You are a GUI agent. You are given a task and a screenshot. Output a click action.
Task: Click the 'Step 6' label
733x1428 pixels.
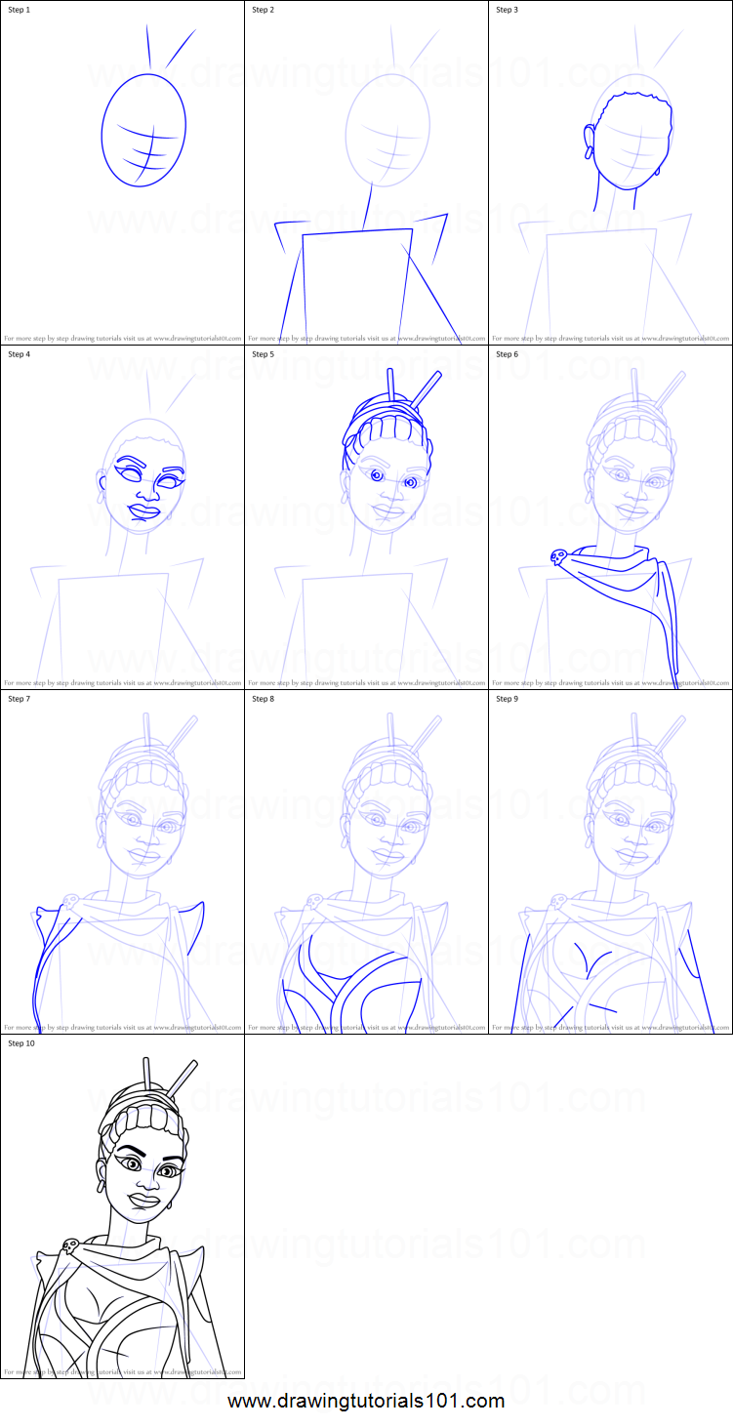point(508,354)
